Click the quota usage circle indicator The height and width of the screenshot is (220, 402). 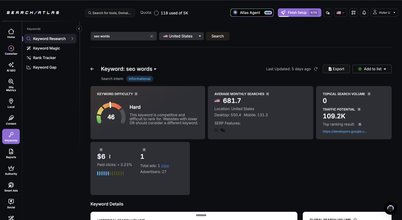point(156,13)
